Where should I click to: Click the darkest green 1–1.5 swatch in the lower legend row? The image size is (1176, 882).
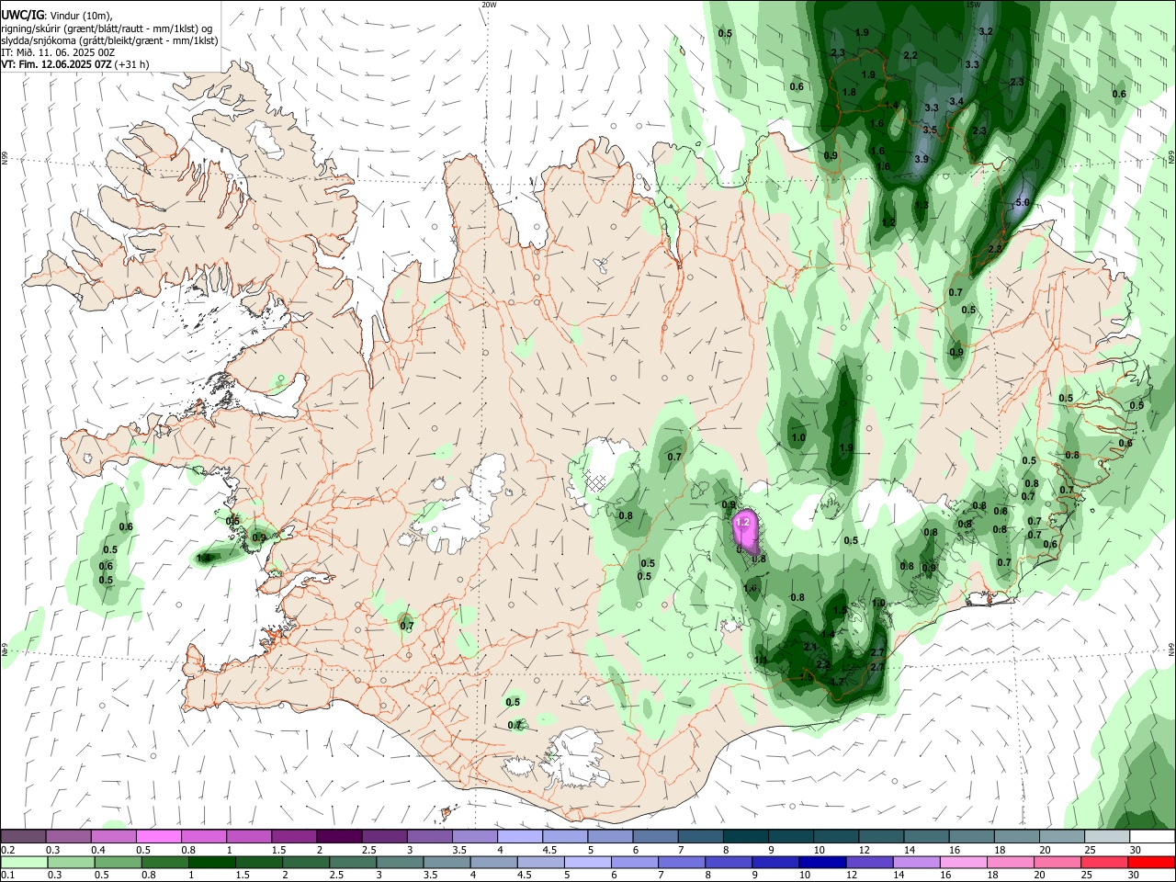point(212,863)
